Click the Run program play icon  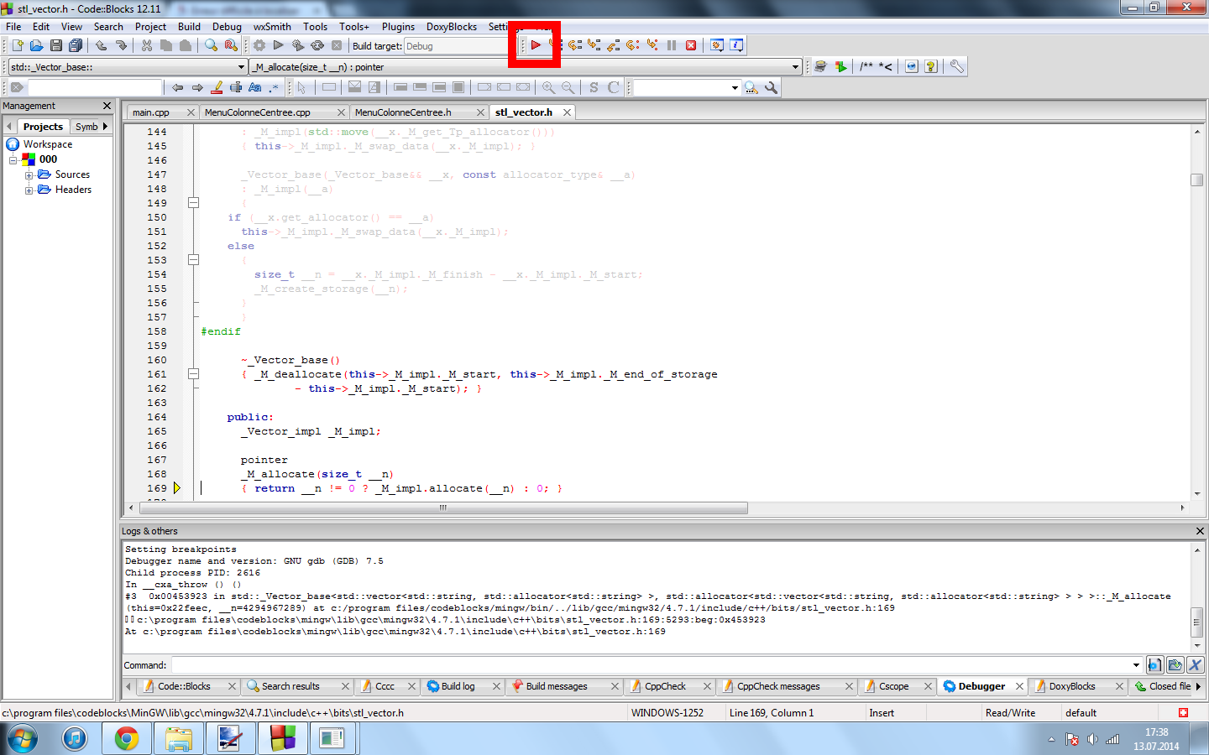pos(279,45)
